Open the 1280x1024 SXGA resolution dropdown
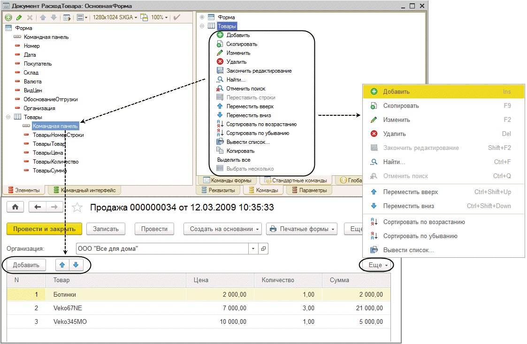The image size is (527, 344). pos(115,17)
